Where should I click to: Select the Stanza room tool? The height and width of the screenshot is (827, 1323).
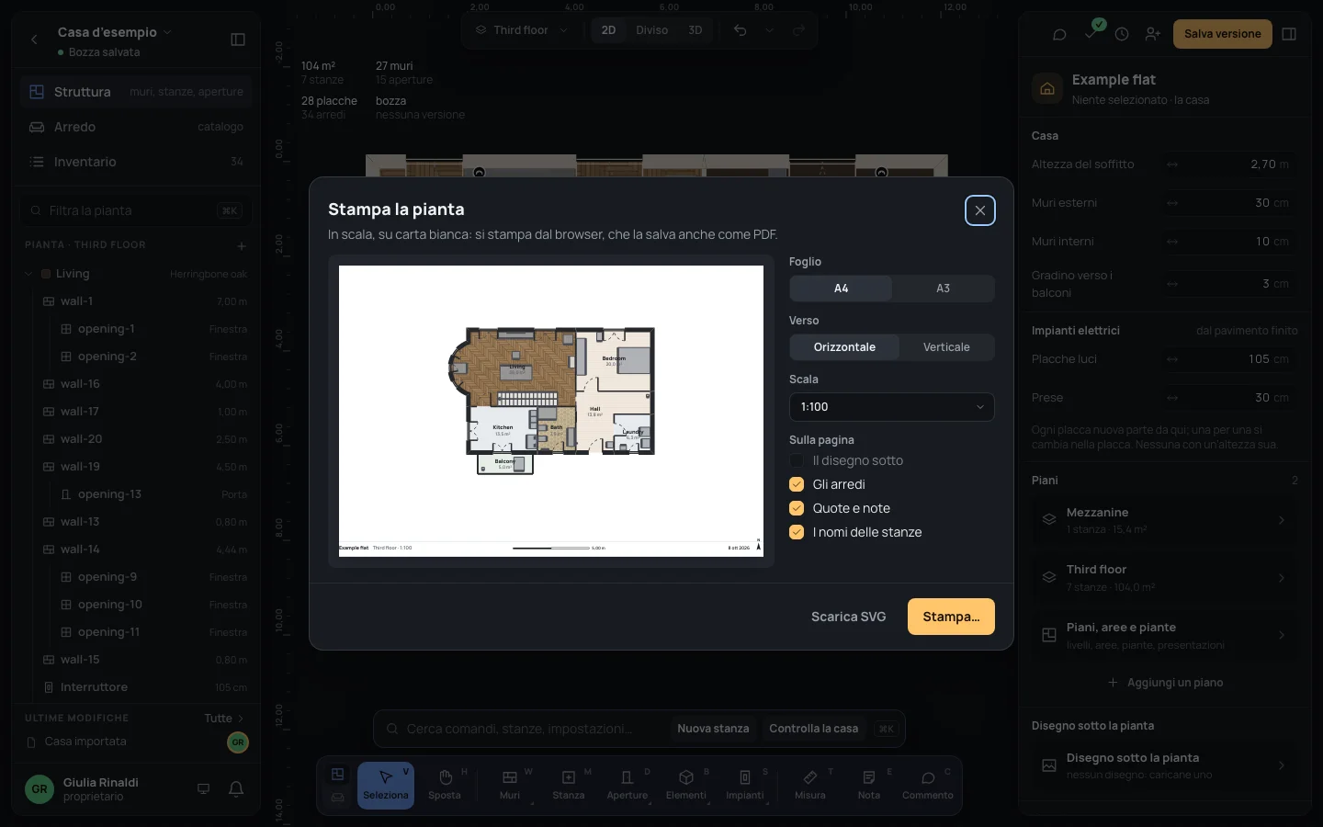coord(569,786)
